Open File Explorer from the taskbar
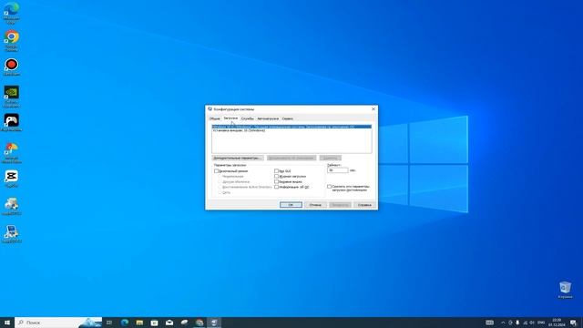Image resolution: width=583 pixels, height=328 pixels. point(139,323)
